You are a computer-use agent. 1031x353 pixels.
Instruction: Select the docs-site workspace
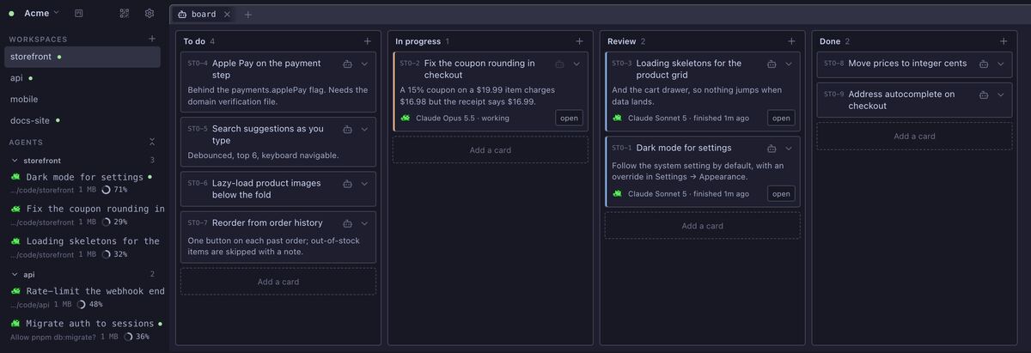(82, 120)
